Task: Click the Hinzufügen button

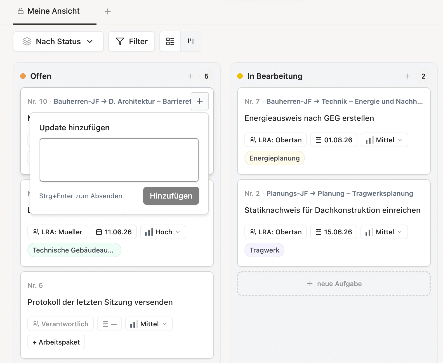Action: pos(171,196)
